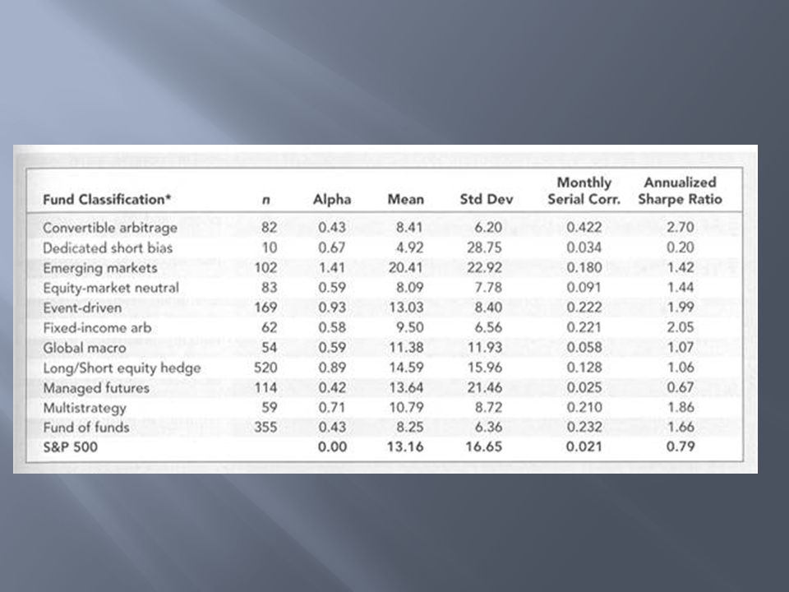Screen dimensions: 789x592
Task: Select serial correlation value 0.091
Action: coord(584,288)
